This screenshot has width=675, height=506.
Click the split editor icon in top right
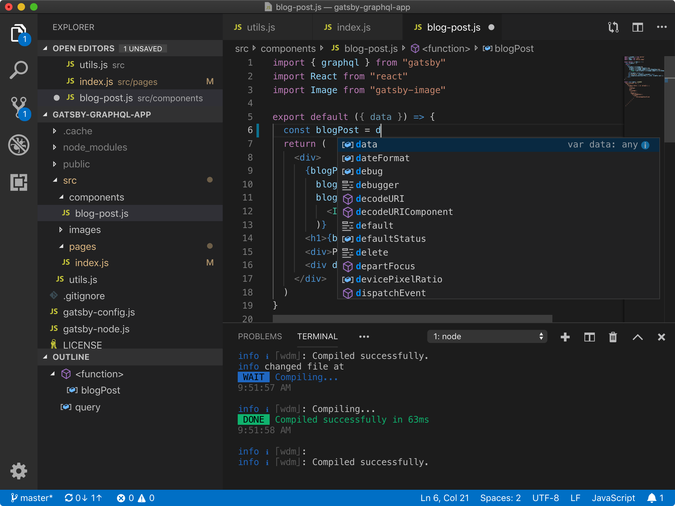[x=638, y=27]
